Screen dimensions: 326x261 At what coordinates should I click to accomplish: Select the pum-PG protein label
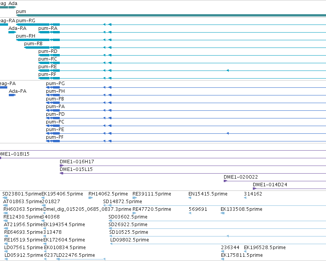55,84
